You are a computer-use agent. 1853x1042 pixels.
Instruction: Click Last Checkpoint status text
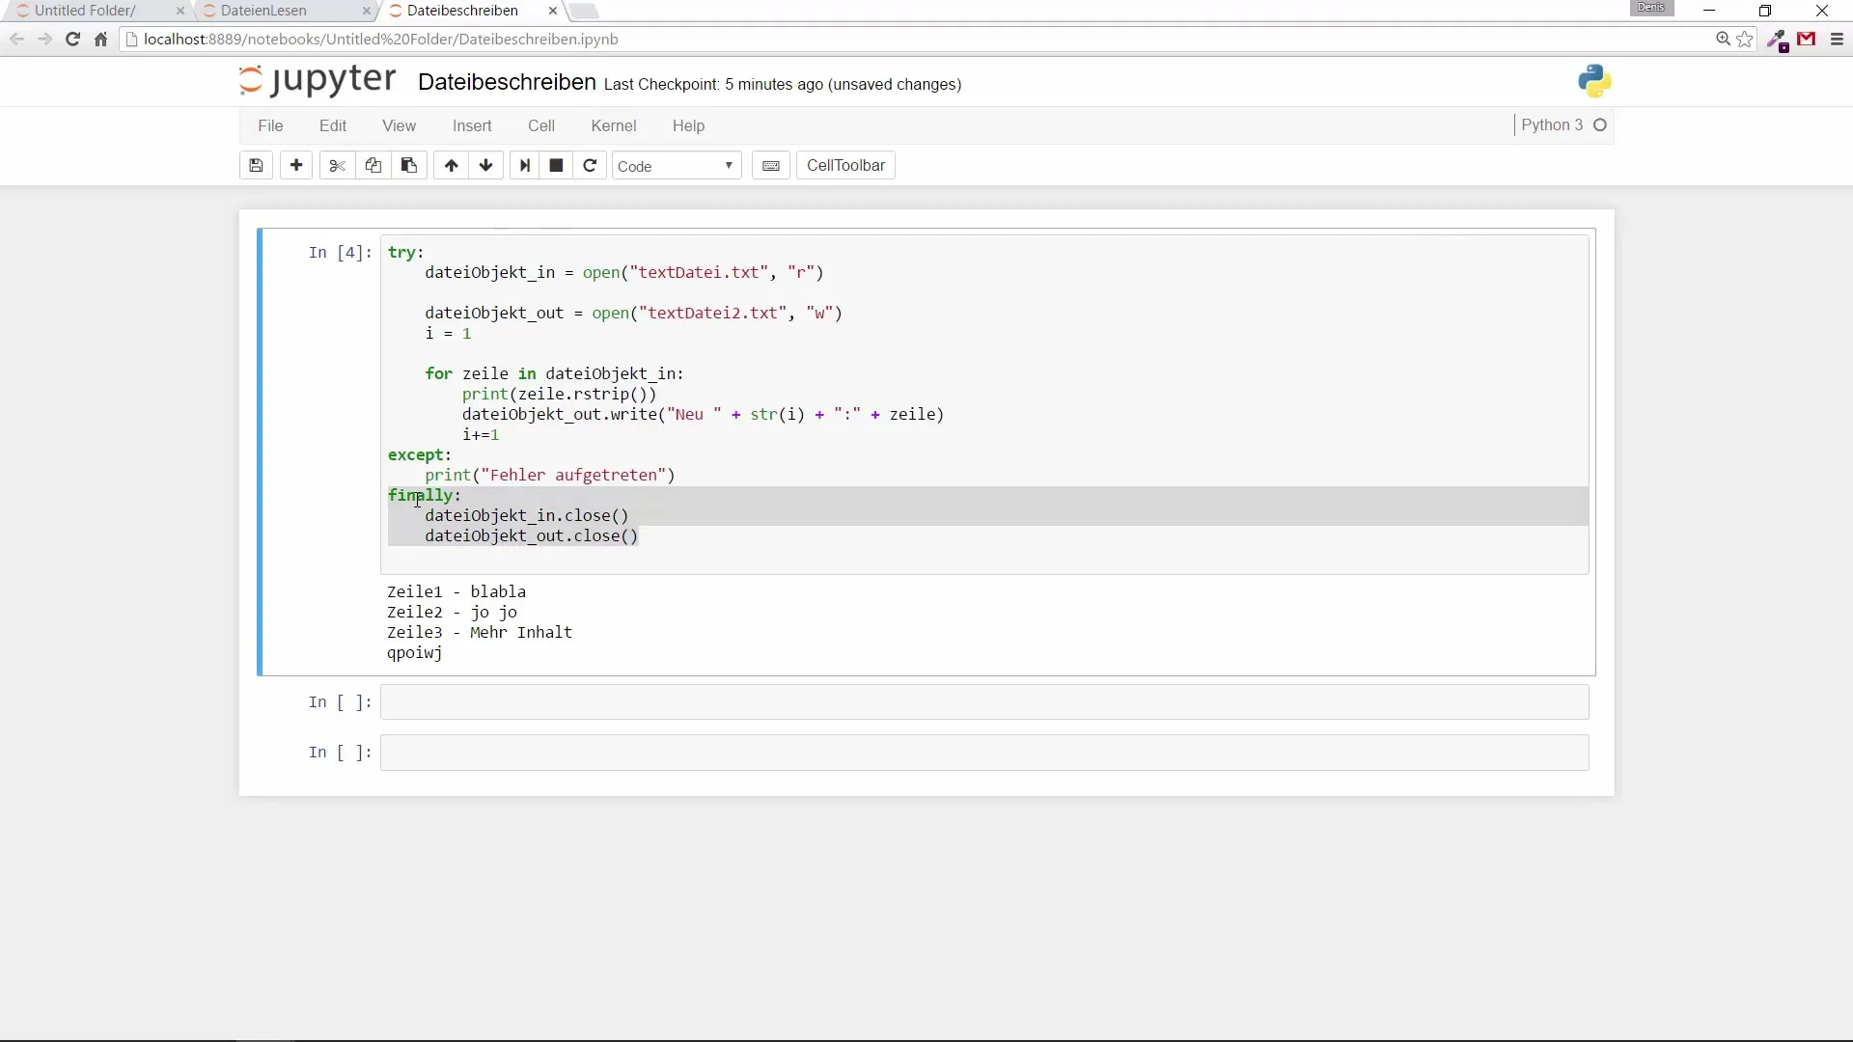pos(783,85)
